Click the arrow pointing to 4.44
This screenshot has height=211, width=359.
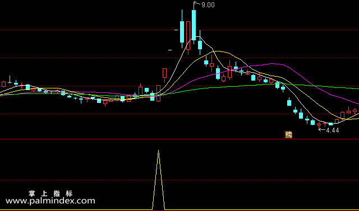(322, 130)
